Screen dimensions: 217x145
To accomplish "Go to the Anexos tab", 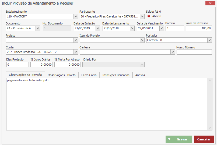I will tap(140, 75).
